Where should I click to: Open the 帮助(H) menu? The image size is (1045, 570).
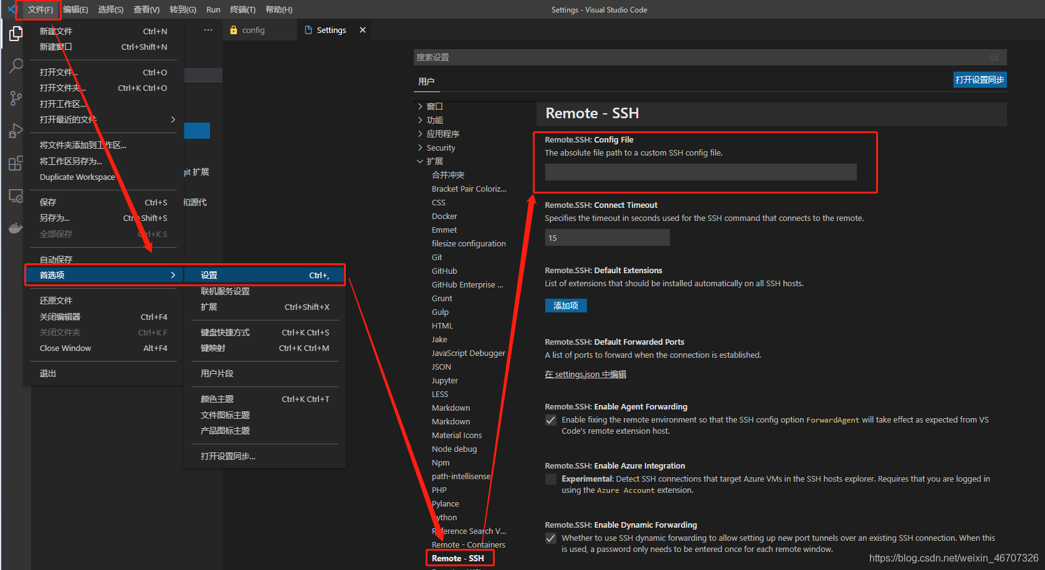[x=279, y=9]
